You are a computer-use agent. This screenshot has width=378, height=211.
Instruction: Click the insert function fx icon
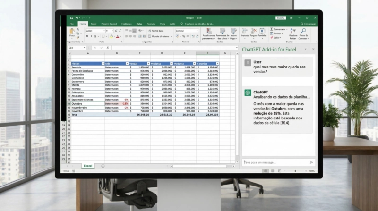click(108, 48)
